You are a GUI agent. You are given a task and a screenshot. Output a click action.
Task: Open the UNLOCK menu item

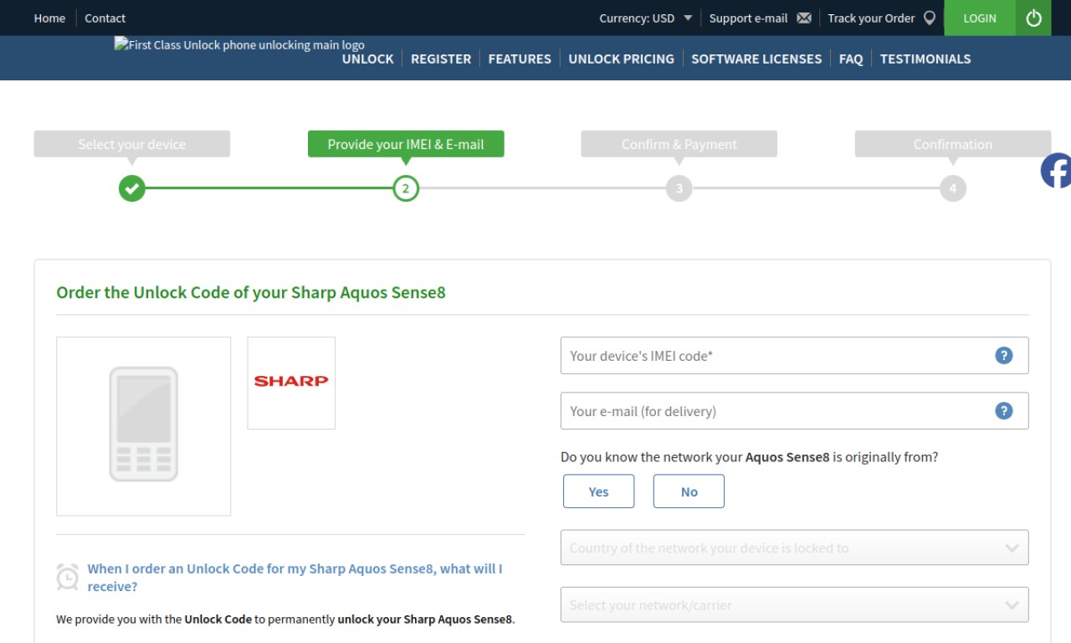tap(367, 59)
